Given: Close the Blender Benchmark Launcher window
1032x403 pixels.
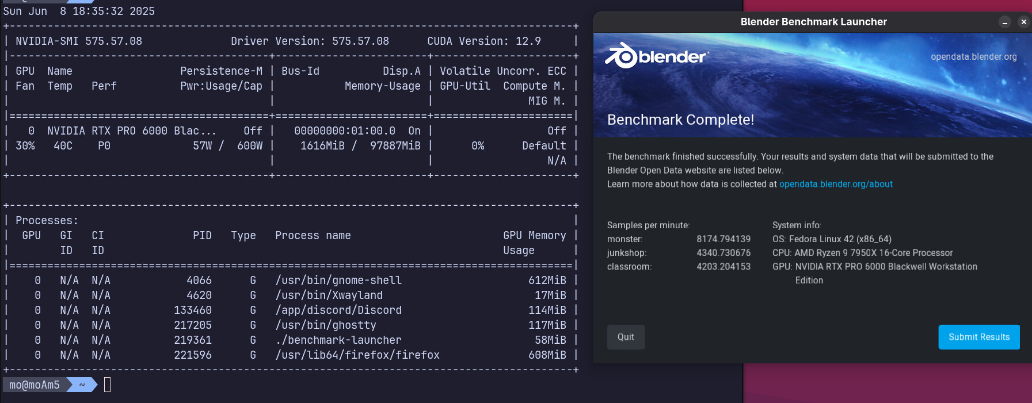Looking at the screenshot, I should (x=1023, y=22).
